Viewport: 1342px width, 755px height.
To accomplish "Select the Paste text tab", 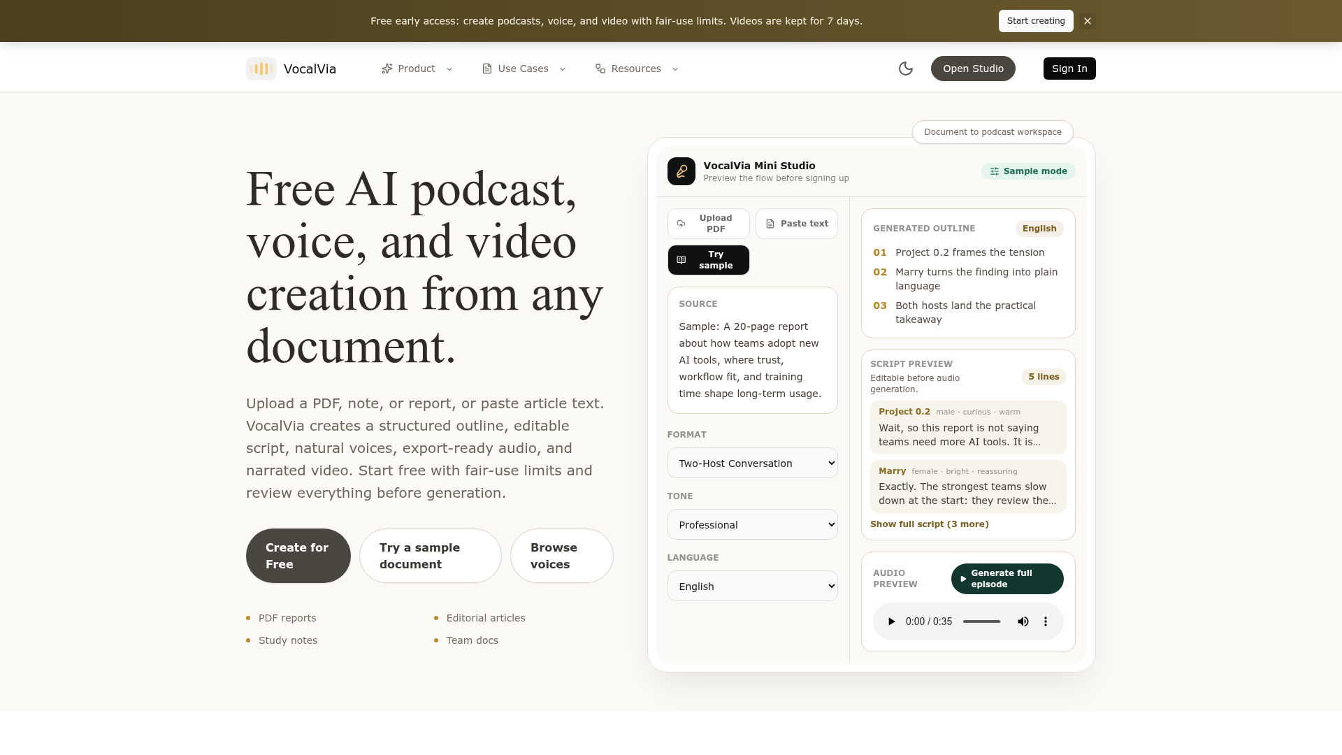I will pos(797,224).
